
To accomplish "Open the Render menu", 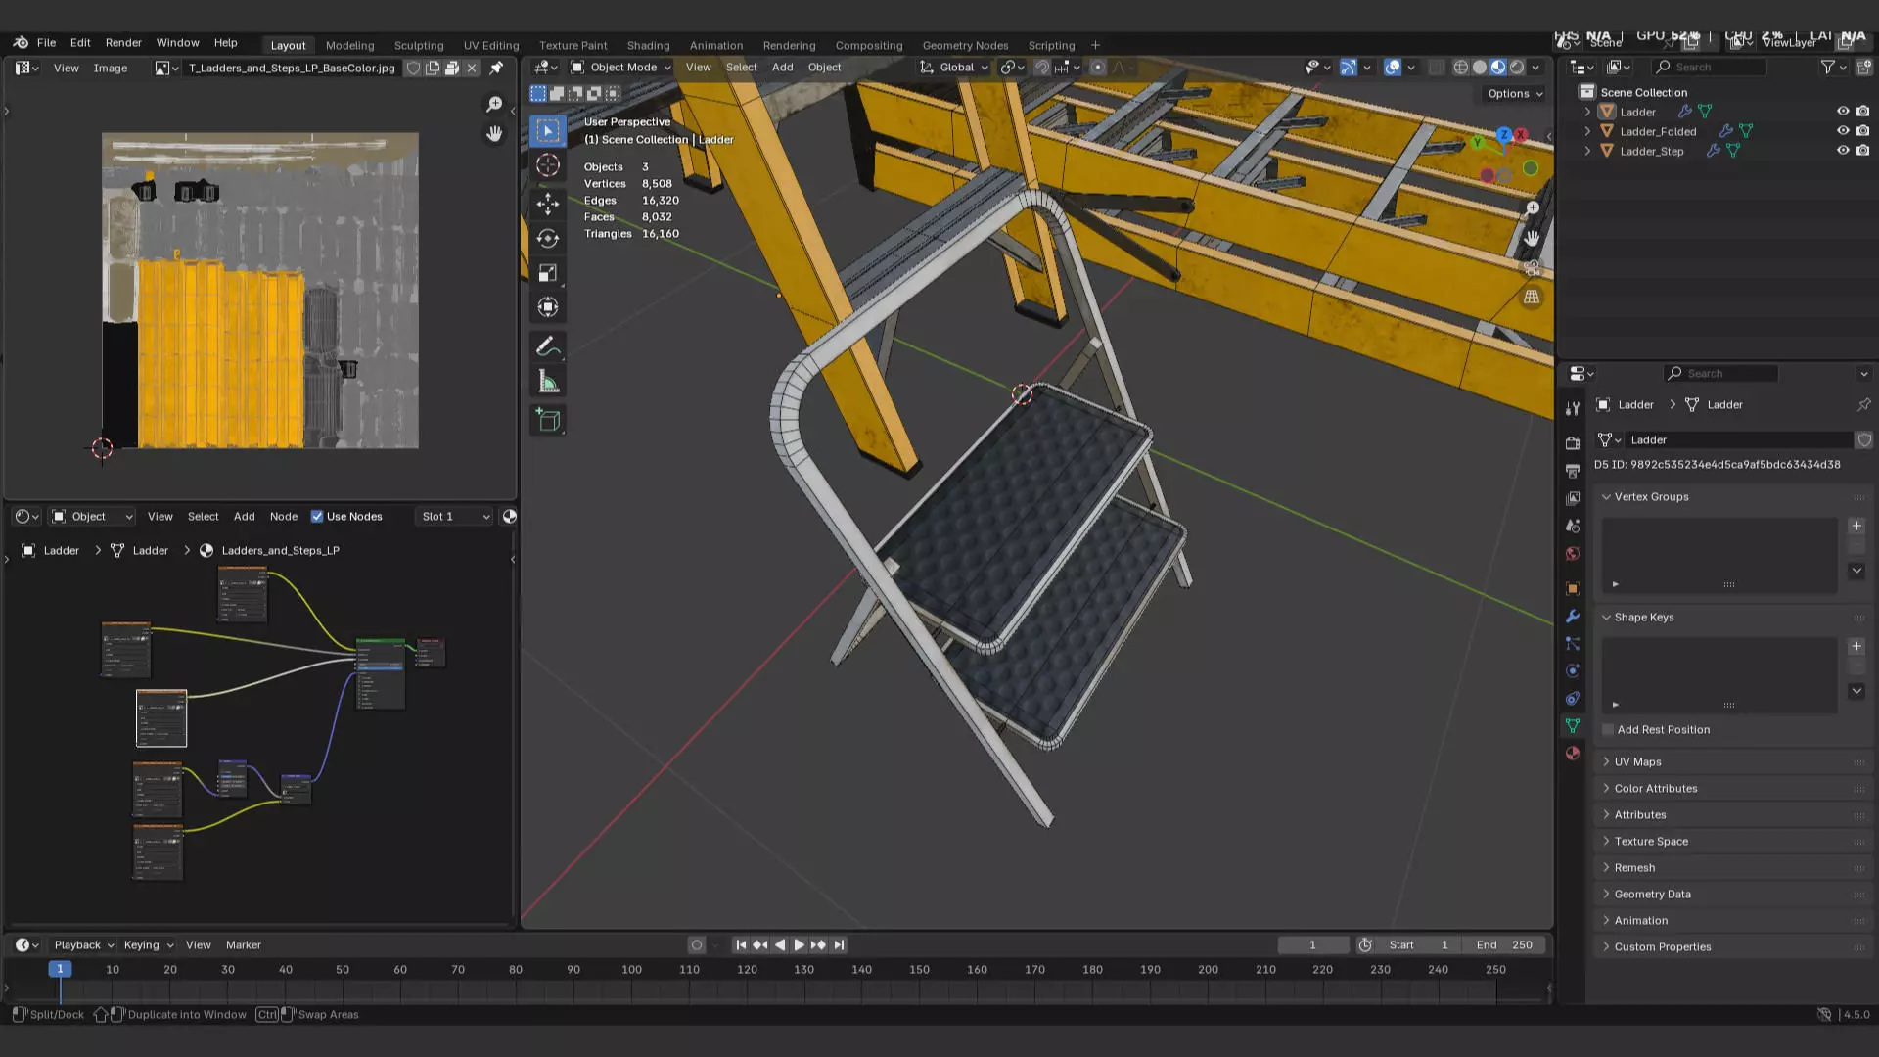I will coord(123,43).
